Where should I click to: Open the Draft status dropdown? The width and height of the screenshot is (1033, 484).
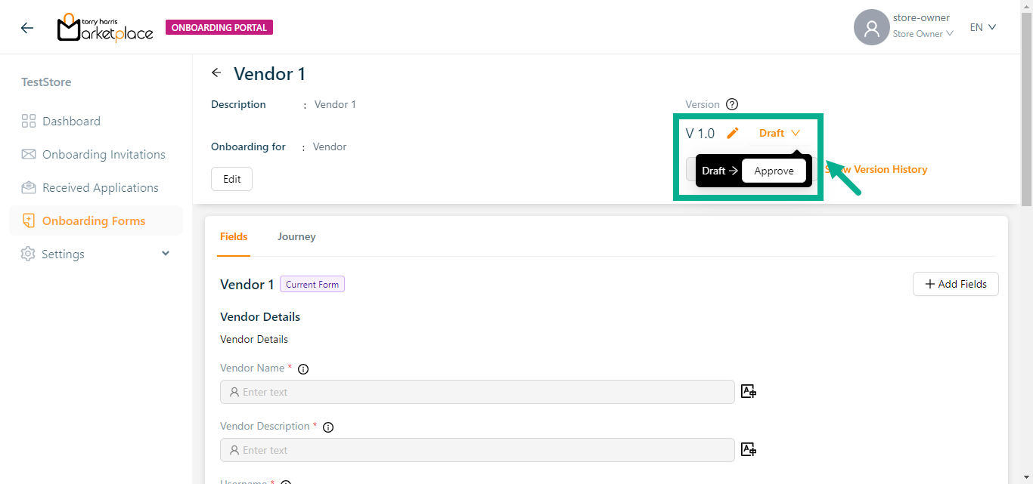pyautogui.click(x=779, y=133)
